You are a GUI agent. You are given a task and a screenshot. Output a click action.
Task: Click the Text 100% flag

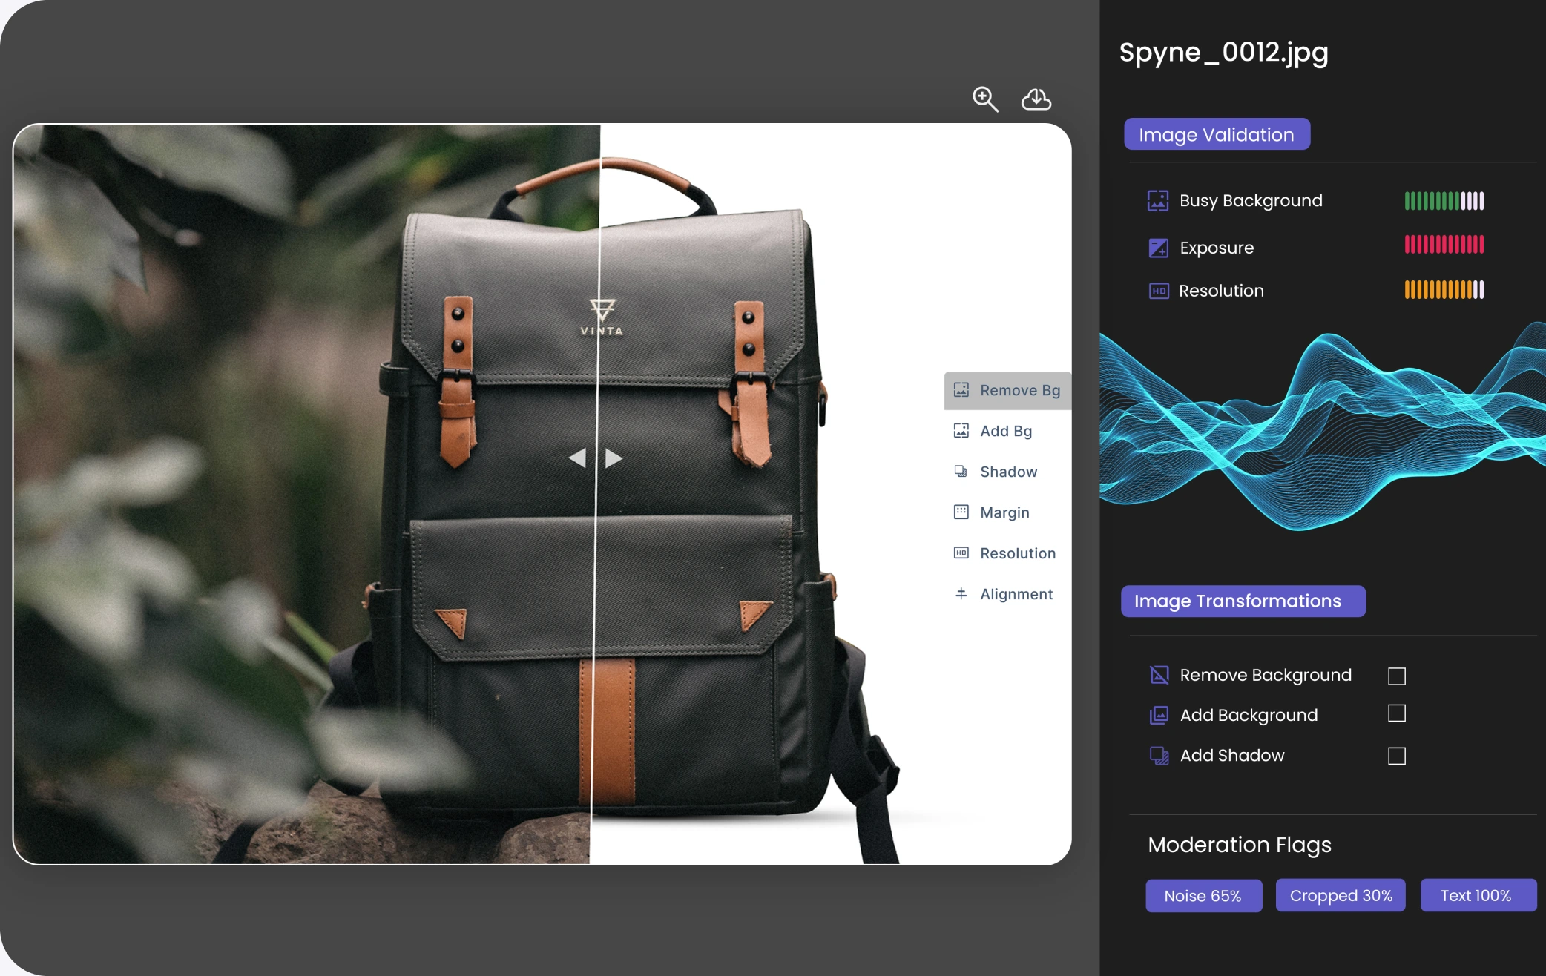point(1478,896)
